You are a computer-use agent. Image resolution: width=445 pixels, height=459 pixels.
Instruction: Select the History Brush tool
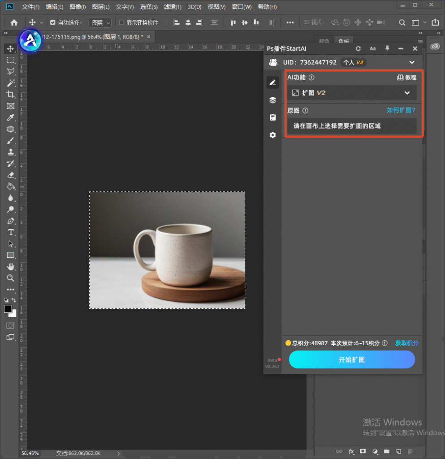click(11, 163)
